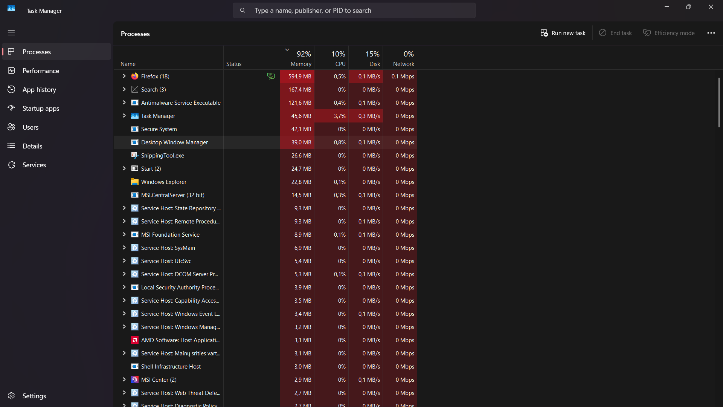Click the hamburger navigation menu icon

coord(11,33)
